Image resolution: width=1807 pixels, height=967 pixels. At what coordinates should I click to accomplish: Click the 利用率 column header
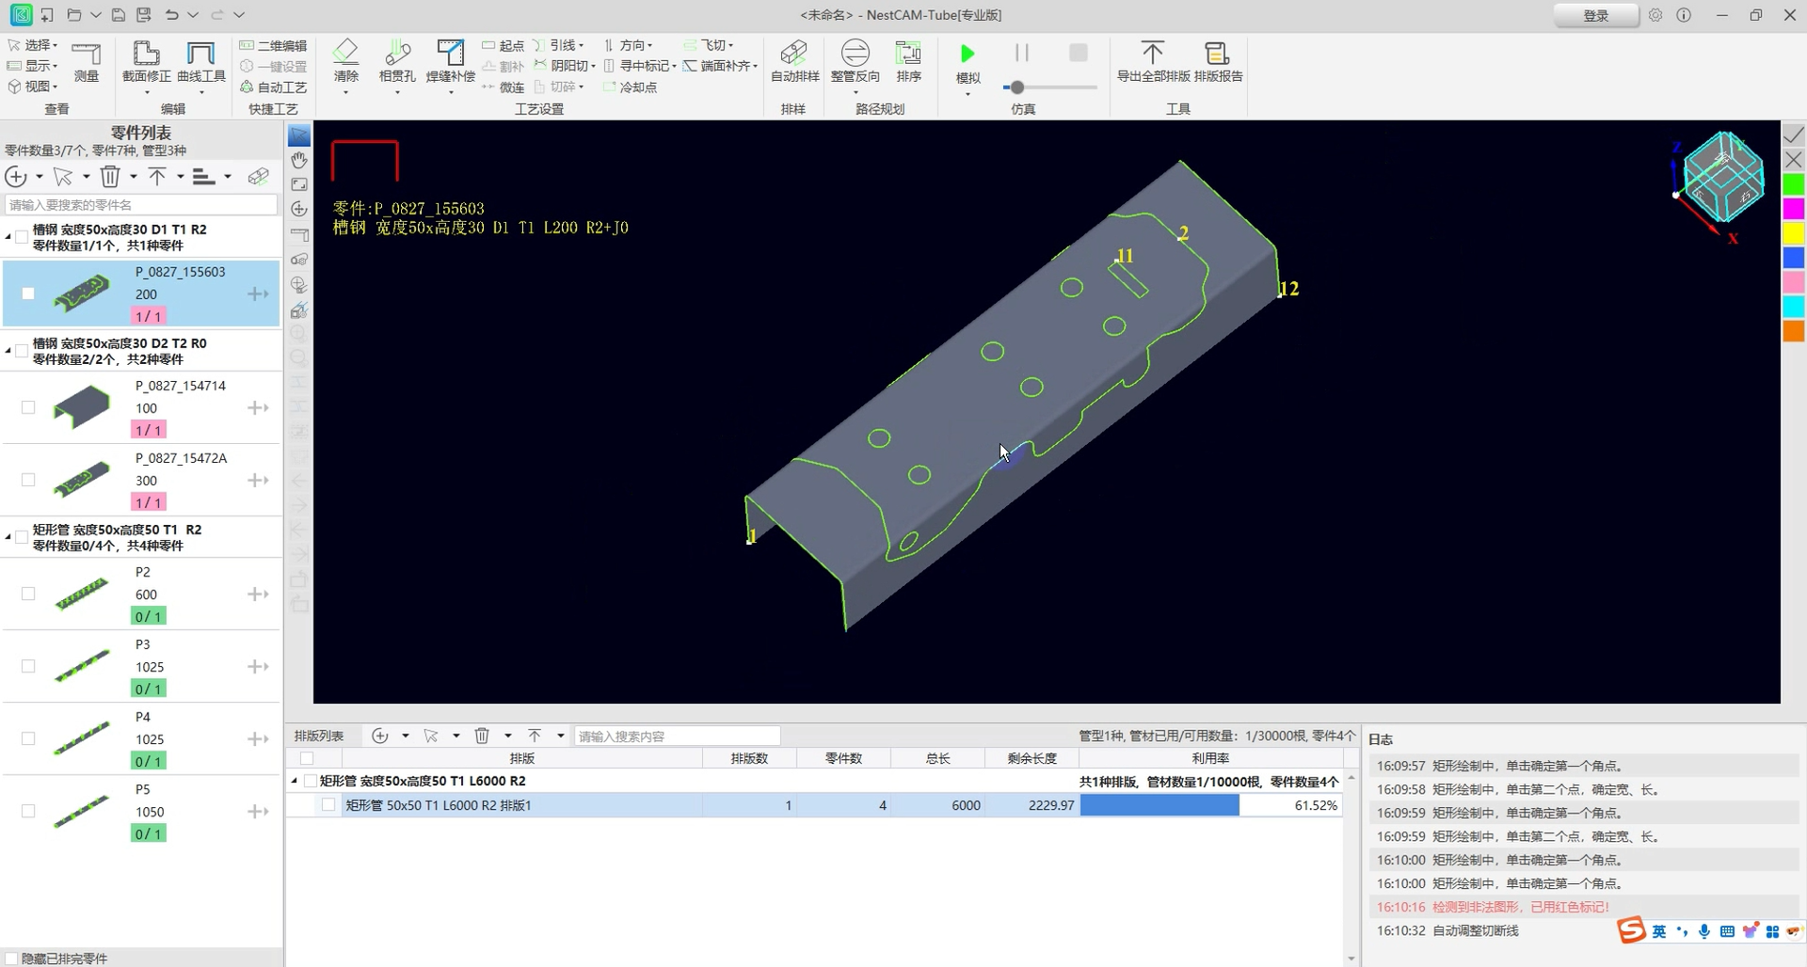(x=1210, y=758)
